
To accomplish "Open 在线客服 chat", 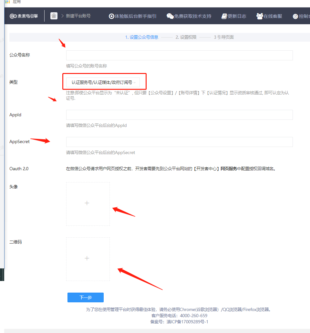I will [273, 16].
